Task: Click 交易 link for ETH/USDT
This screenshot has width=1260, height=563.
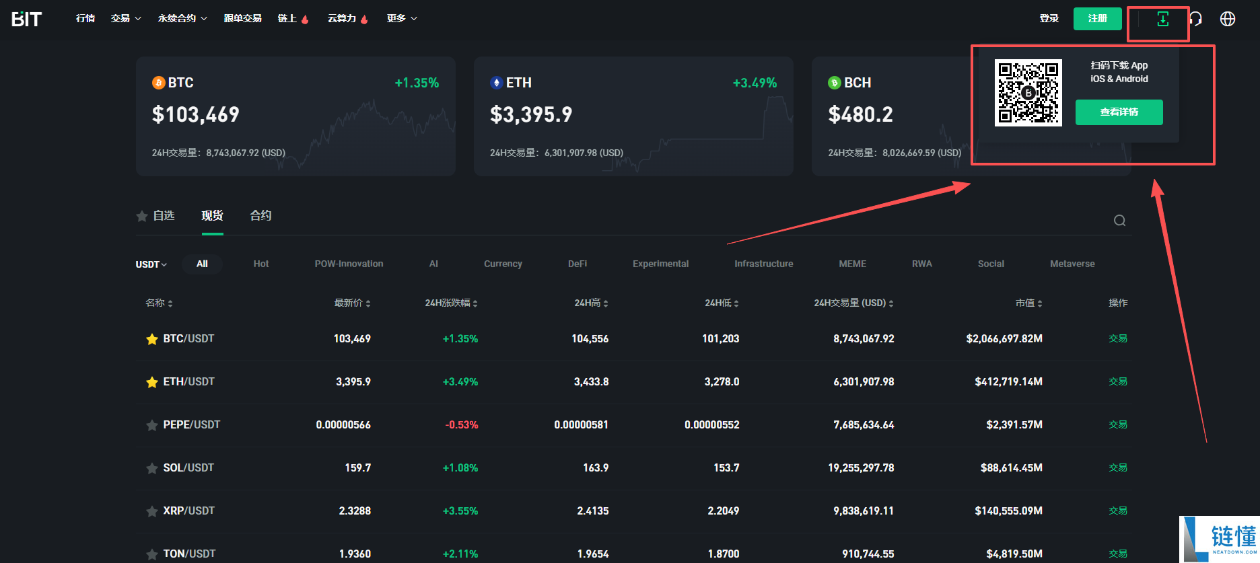Action: 1117,381
